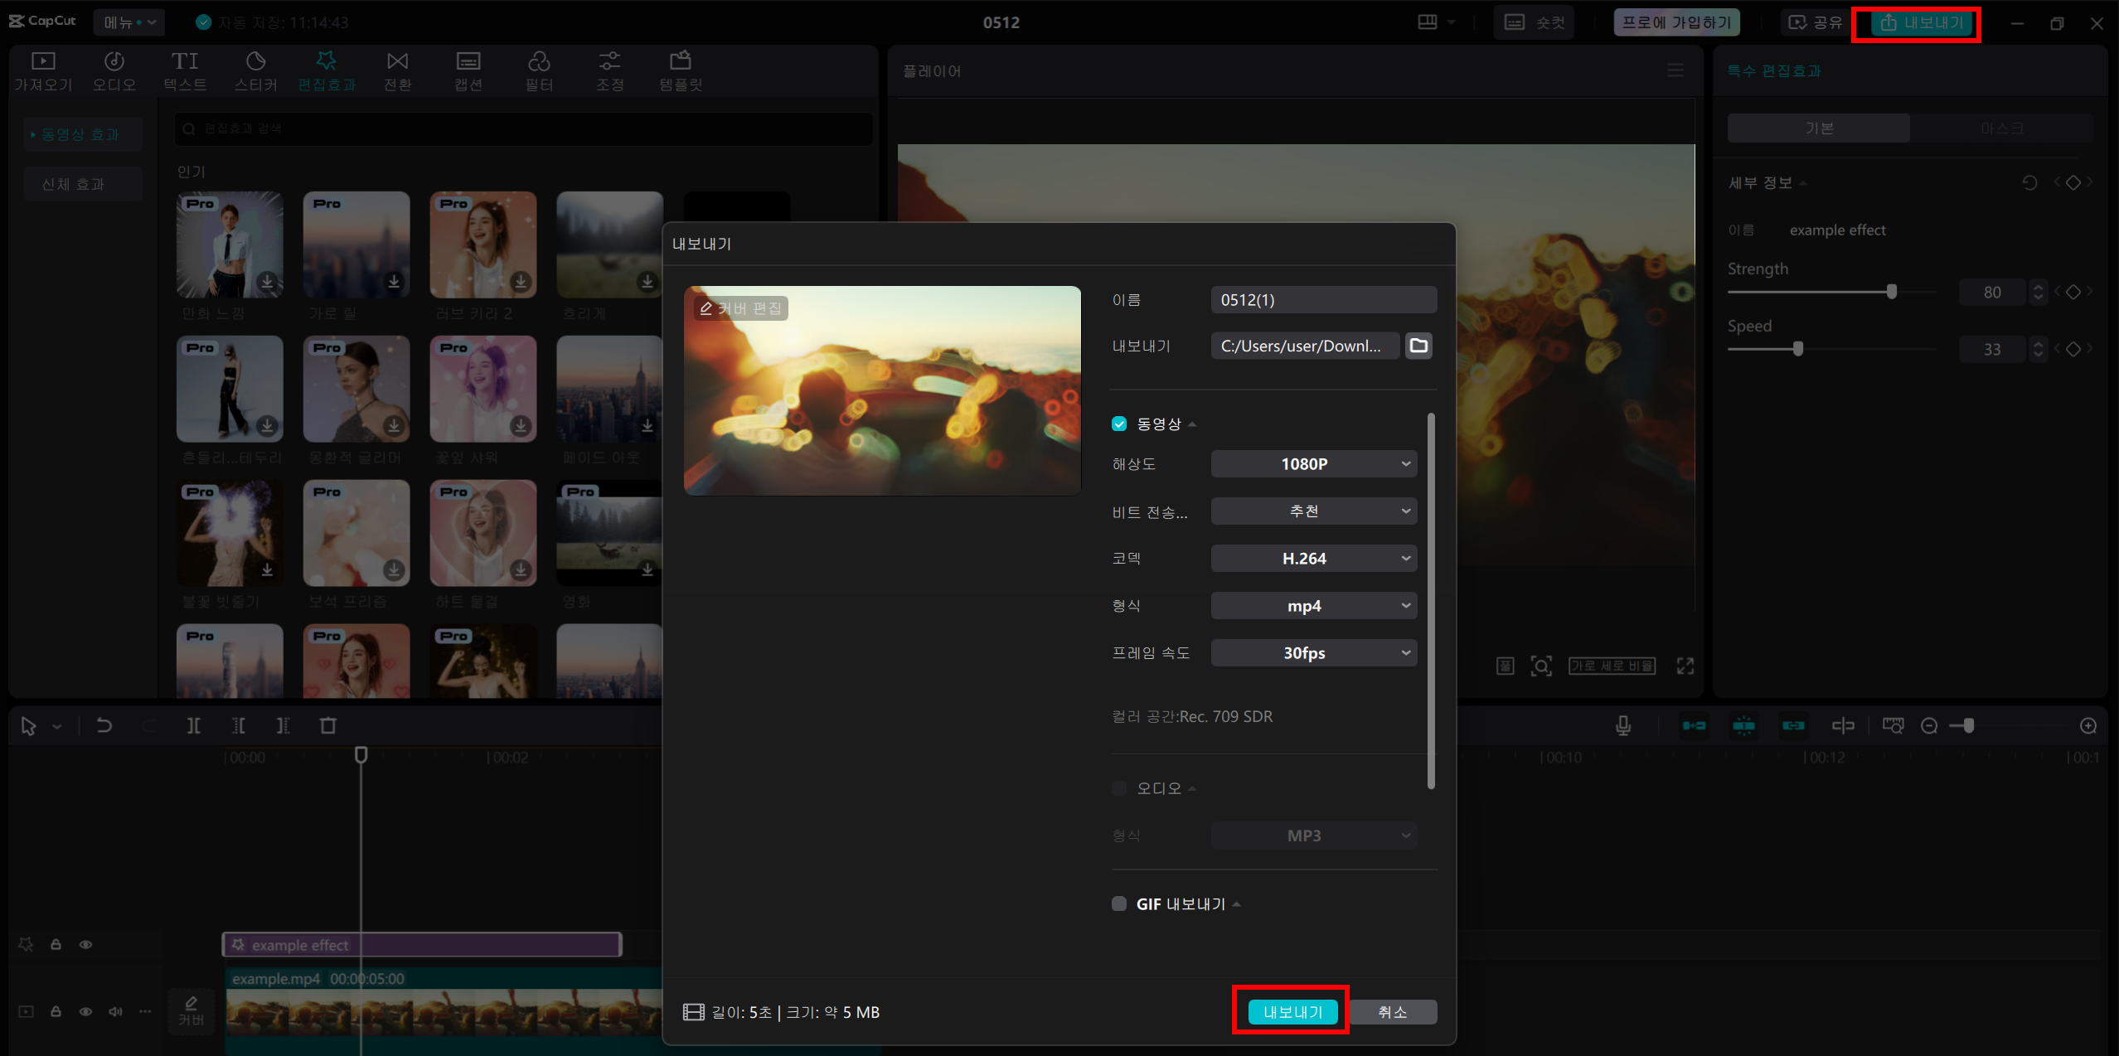Toggle video track visibility eye icon
Image resolution: width=2119 pixels, height=1056 pixels.
(x=85, y=1011)
